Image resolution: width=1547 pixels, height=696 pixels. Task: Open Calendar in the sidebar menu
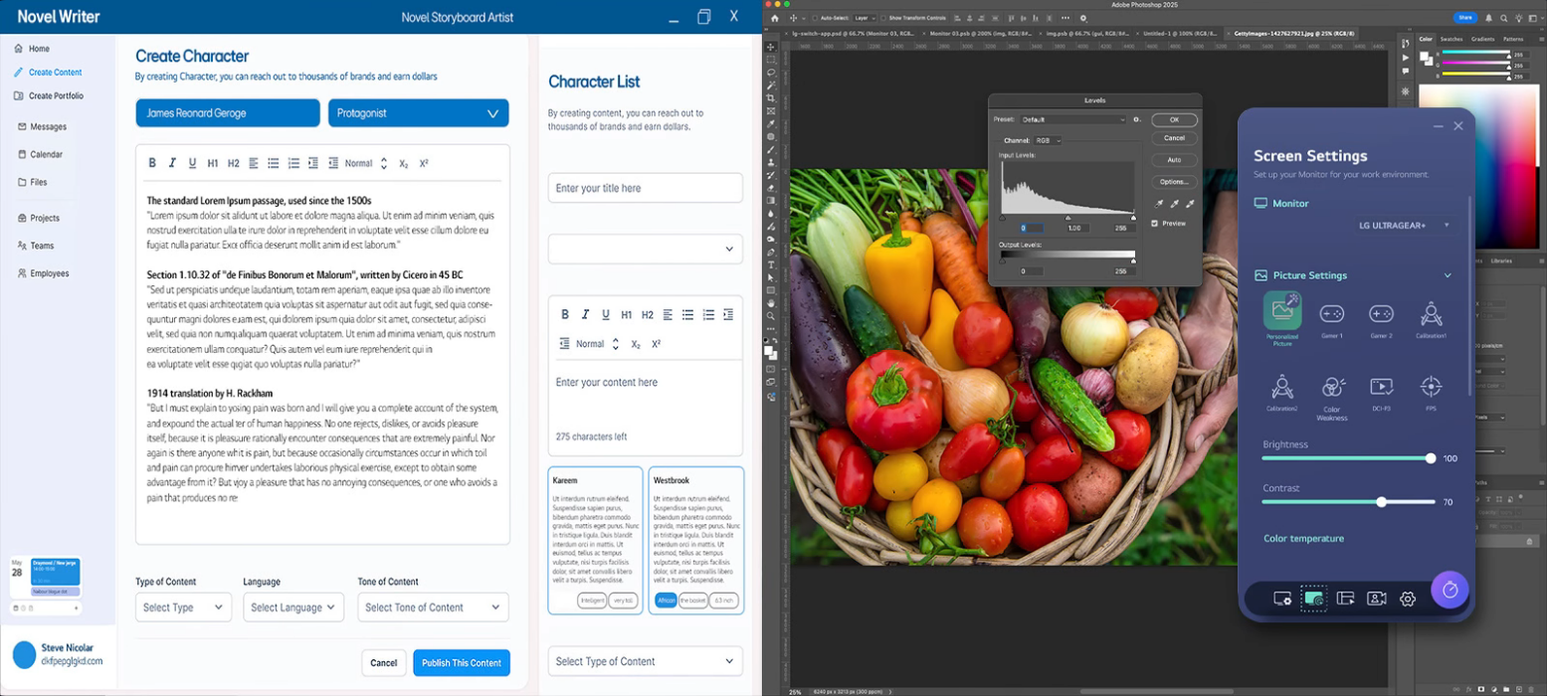46,154
